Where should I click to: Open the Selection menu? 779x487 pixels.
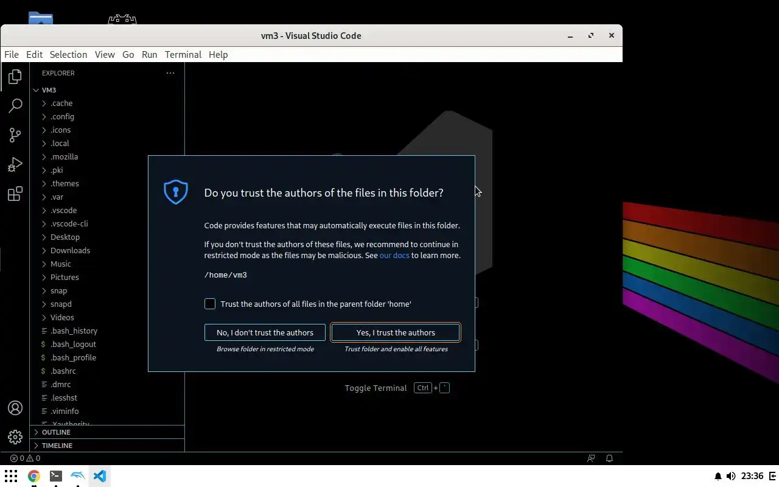[x=68, y=54]
